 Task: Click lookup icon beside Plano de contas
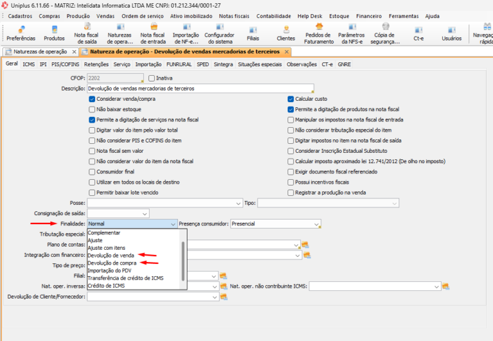[x=305, y=245]
